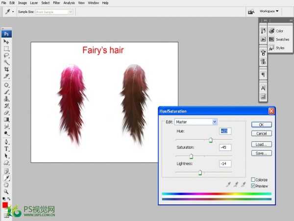The image size is (294, 221).
Task: Open the Layer menu
Action: pyautogui.click(x=34, y=3)
